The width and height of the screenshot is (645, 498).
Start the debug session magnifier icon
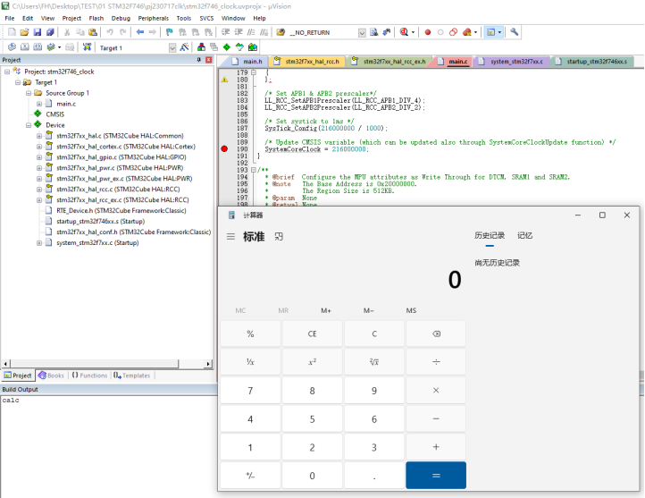pyautogui.click(x=405, y=32)
